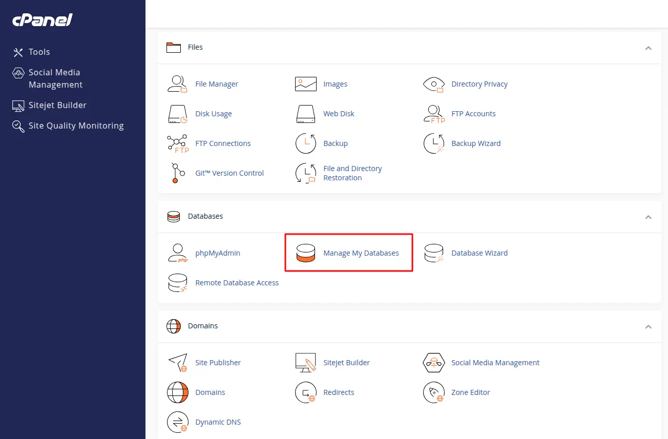Image resolution: width=668 pixels, height=439 pixels.
Task: Open the Remote Database Access link
Action: click(237, 283)
